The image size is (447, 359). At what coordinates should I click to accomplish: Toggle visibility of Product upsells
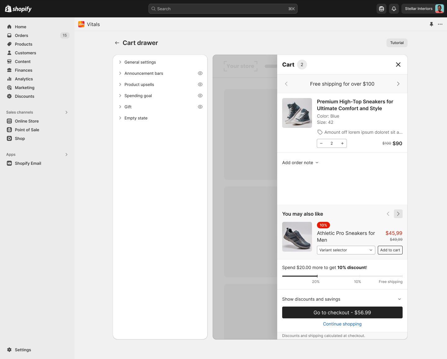point(200,84)
